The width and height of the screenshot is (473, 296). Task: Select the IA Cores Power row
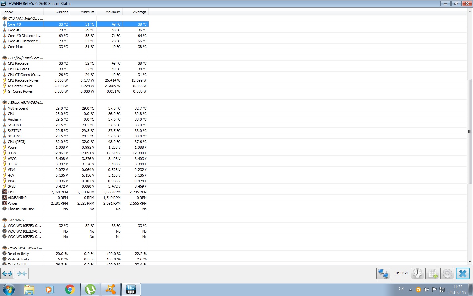tap(75, 86)
